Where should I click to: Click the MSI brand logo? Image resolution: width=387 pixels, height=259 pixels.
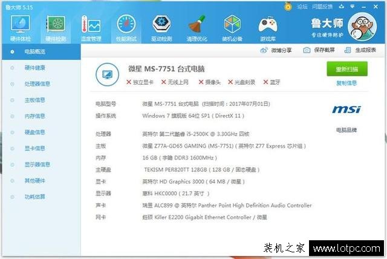click(x=346, y=110)
